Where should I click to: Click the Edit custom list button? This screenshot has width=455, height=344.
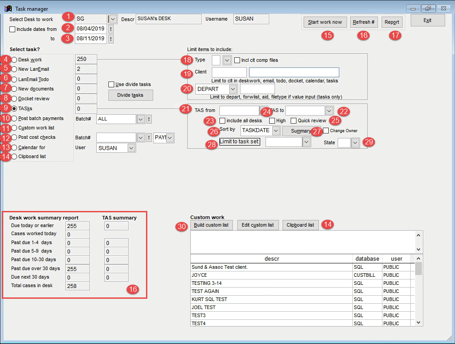coord(258,225)
